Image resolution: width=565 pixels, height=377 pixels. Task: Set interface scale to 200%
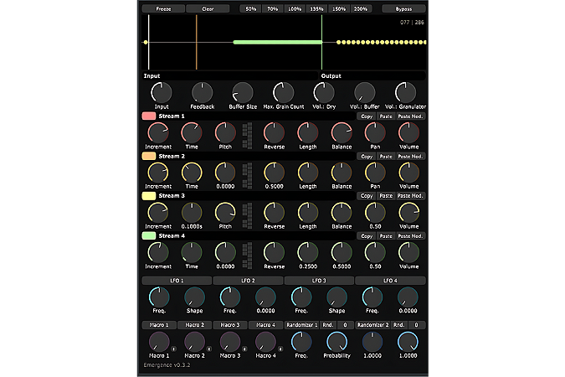tap(361, 8)
